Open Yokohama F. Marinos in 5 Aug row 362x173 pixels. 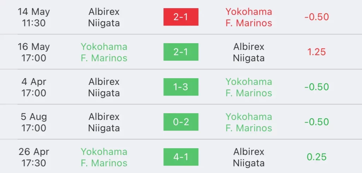[249, 122]
